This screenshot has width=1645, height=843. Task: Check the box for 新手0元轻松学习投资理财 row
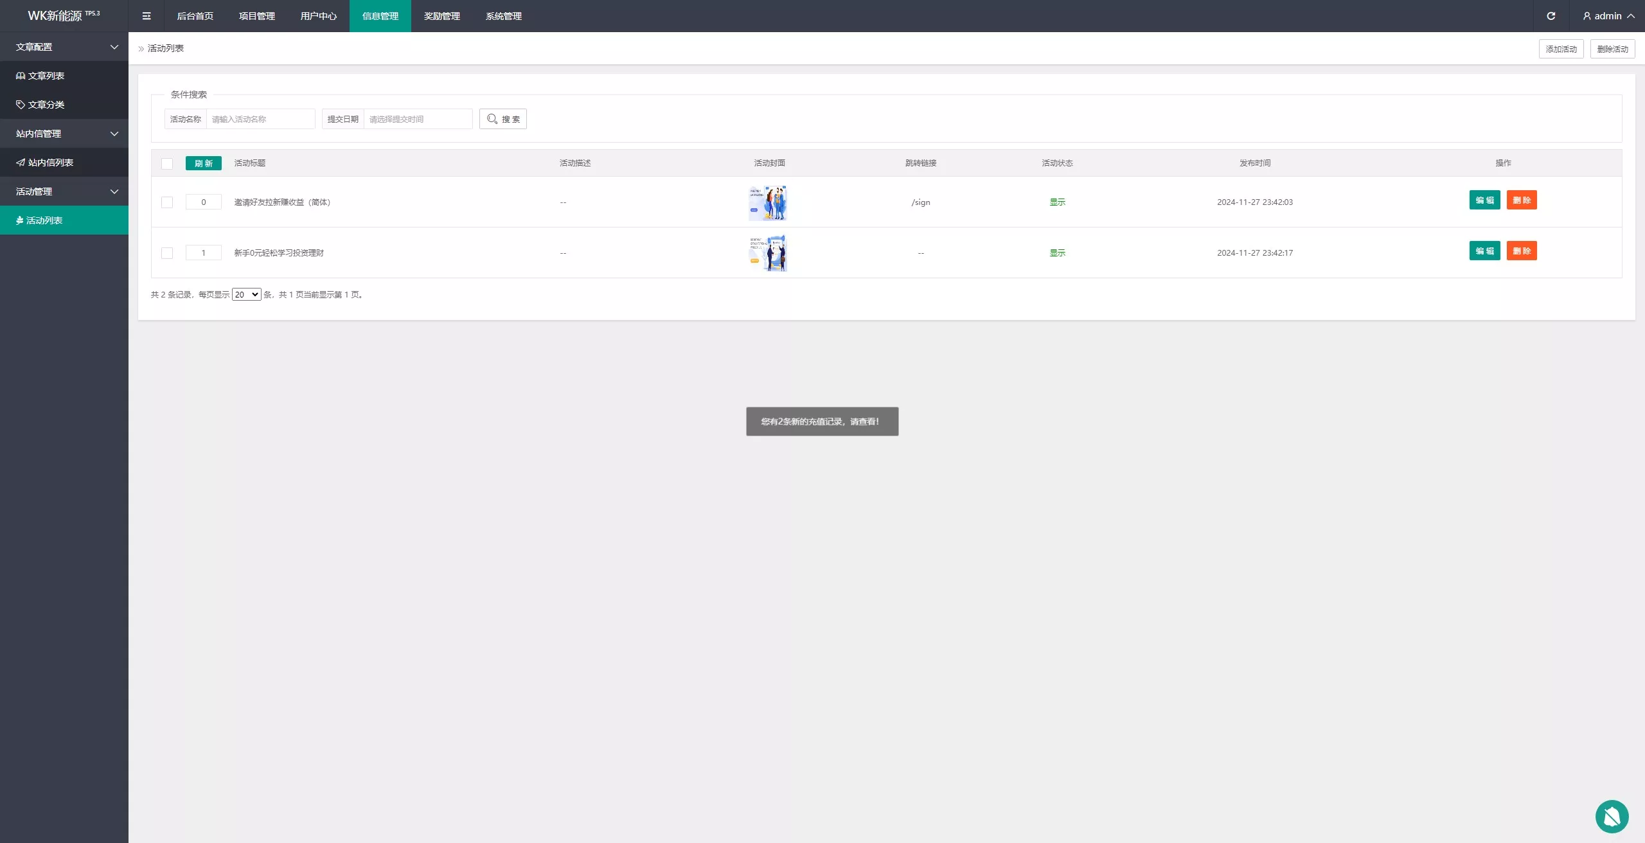click(x=167, y=253)
